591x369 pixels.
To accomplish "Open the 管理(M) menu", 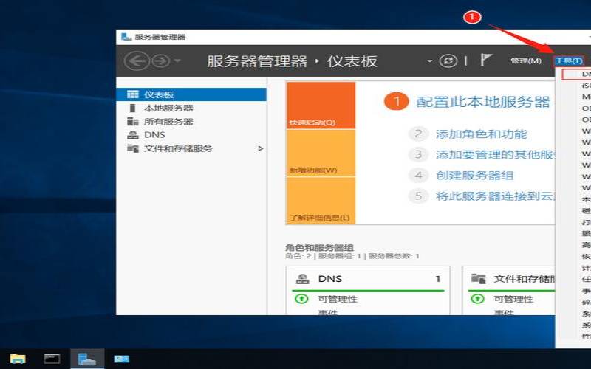I will [x=526, y=61].
